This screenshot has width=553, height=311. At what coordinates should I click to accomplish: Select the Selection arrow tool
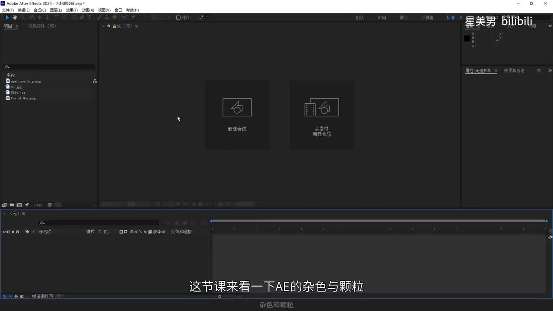click(7, 17)
